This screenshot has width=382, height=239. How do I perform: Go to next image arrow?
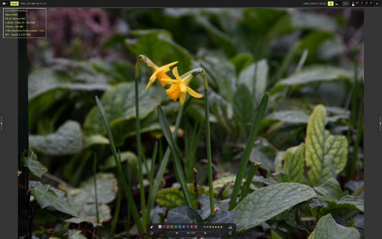click(206, 233)
